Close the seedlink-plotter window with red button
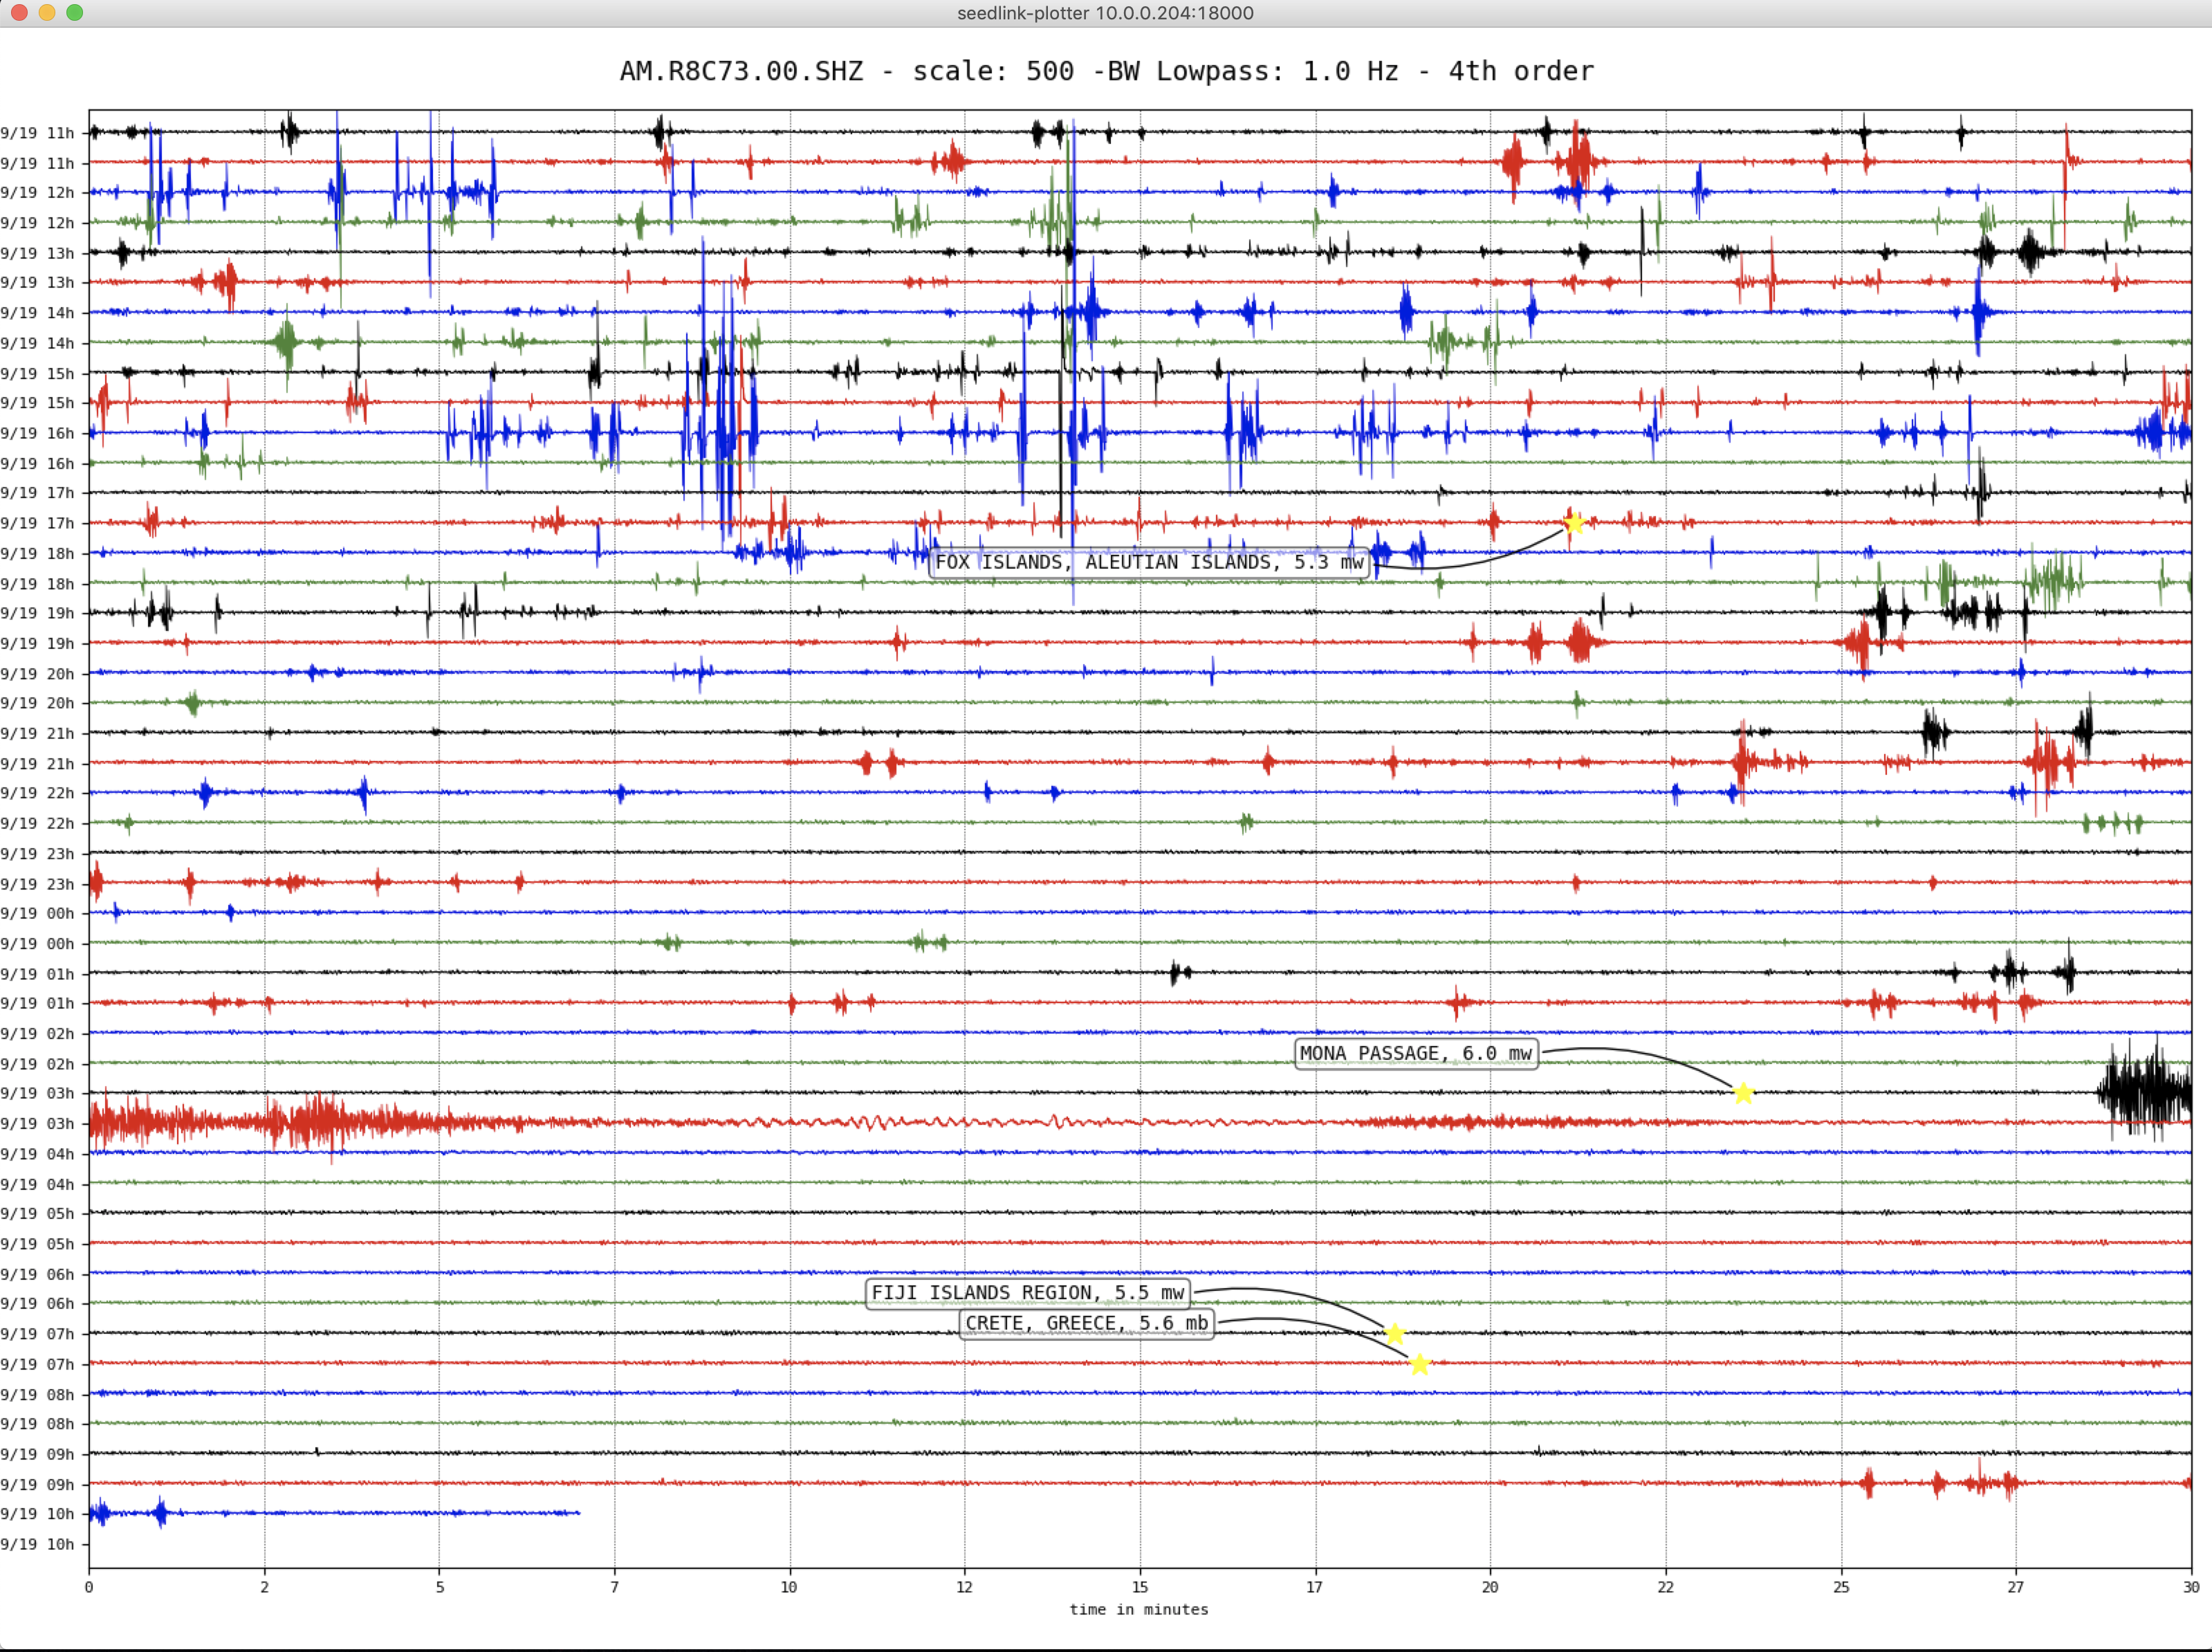 (19, 12)
